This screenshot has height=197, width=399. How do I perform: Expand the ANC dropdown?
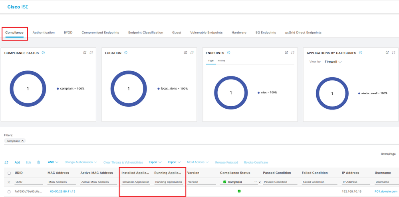(x=53, y=162)
